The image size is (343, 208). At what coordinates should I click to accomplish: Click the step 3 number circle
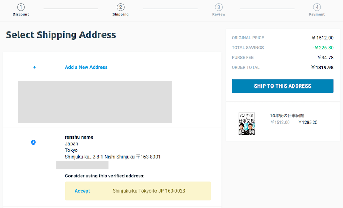pos(218,7)
